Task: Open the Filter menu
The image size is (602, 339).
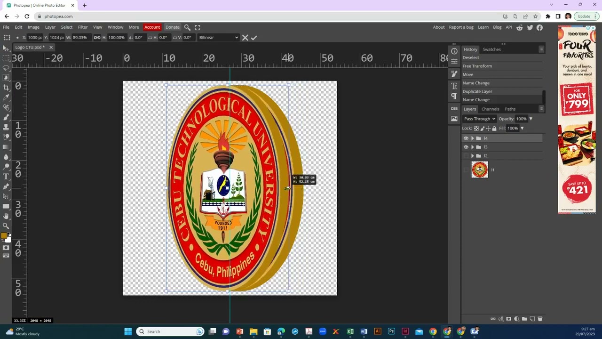Action: [x=83, y=27]
